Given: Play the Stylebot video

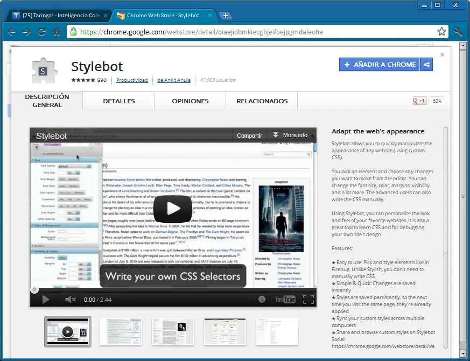Looking at the screenshot, I should tap(172, 209).
